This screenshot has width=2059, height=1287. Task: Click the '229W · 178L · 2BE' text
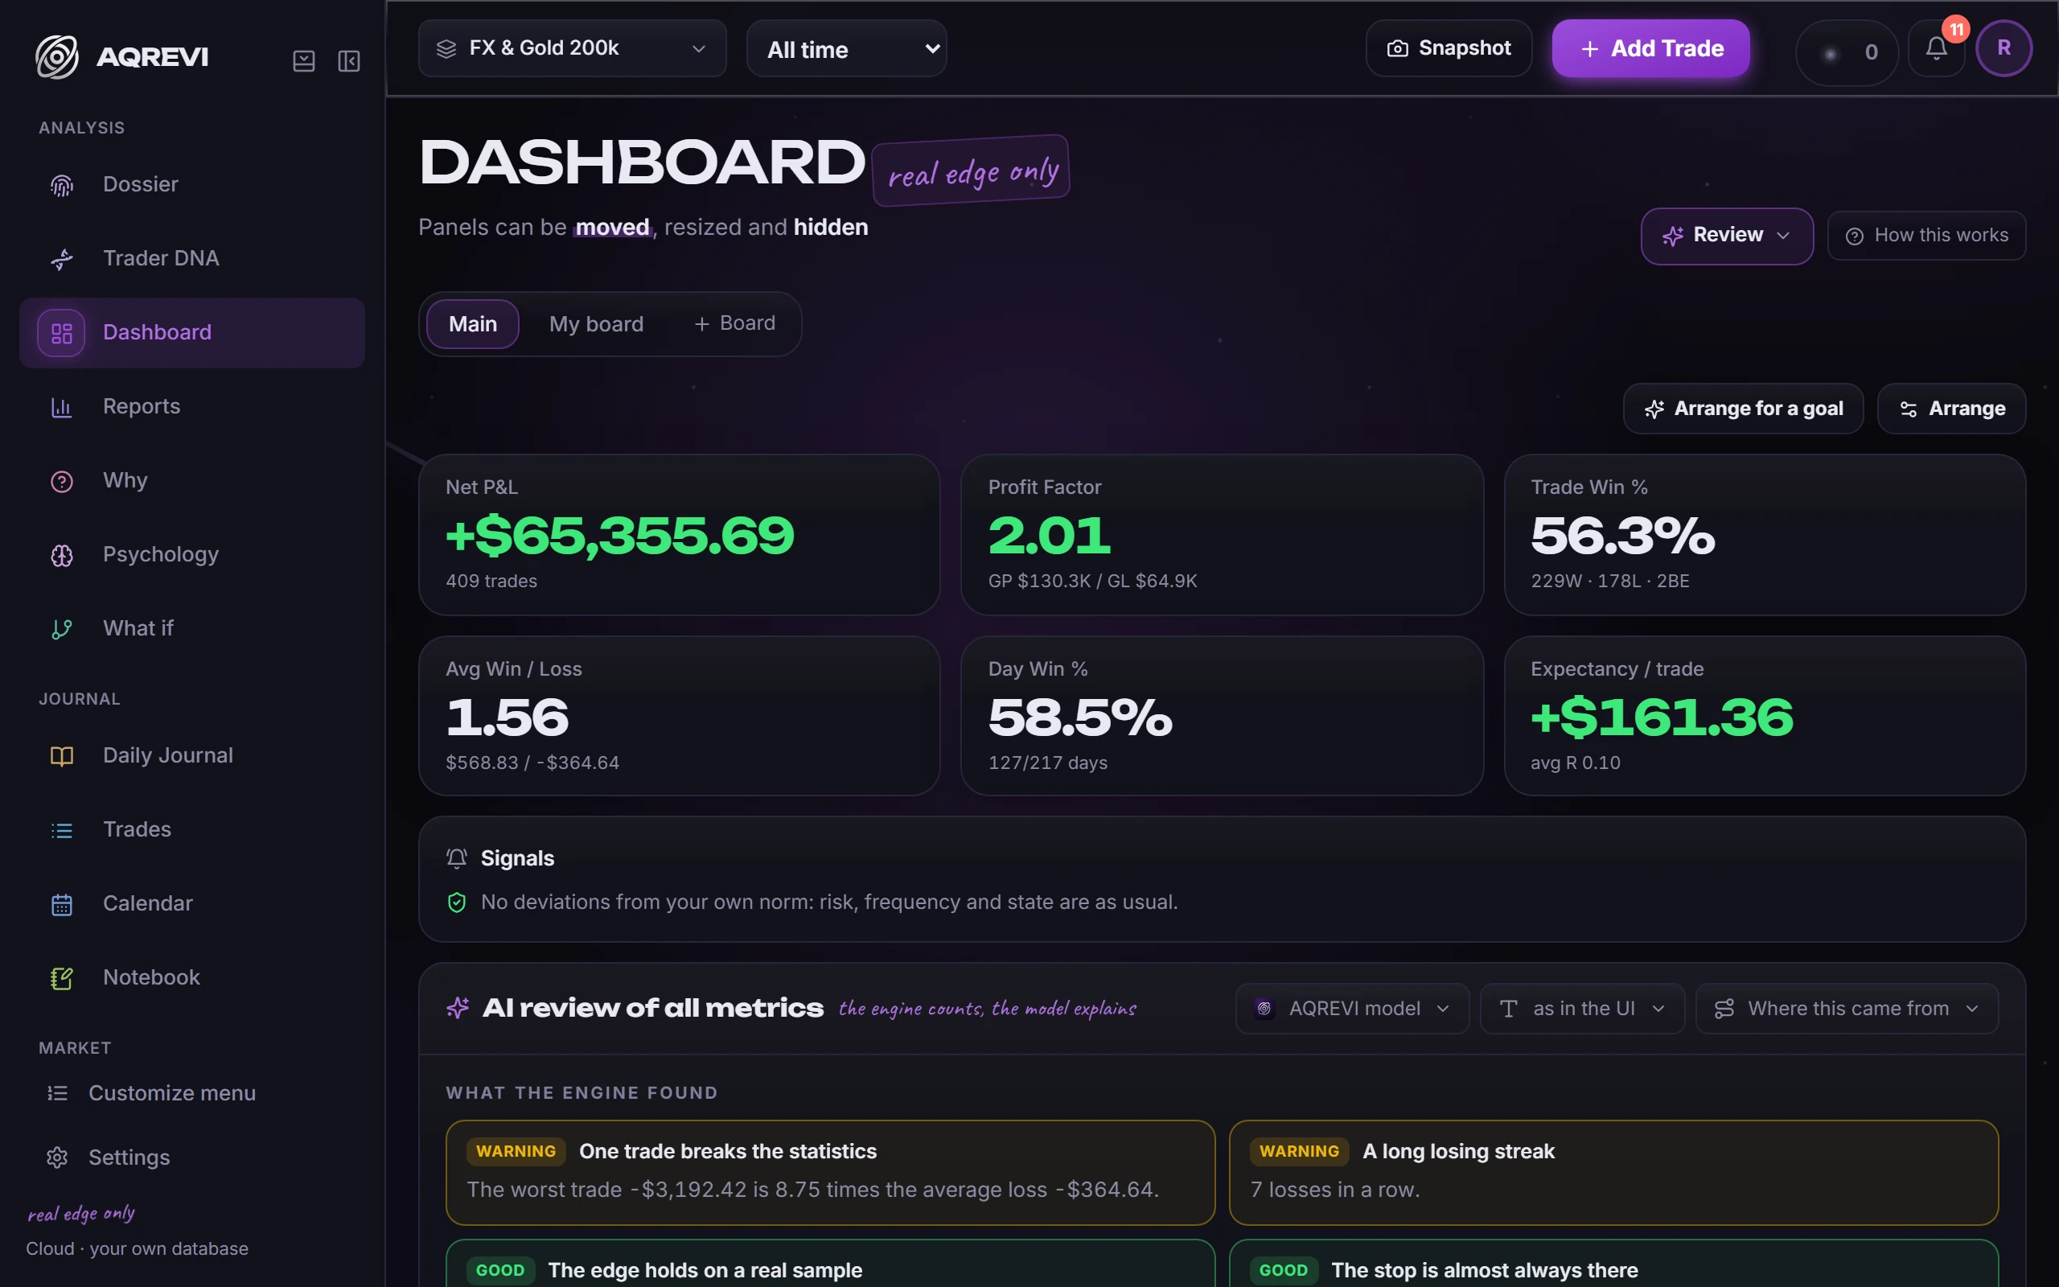(x=1609, y=582)
